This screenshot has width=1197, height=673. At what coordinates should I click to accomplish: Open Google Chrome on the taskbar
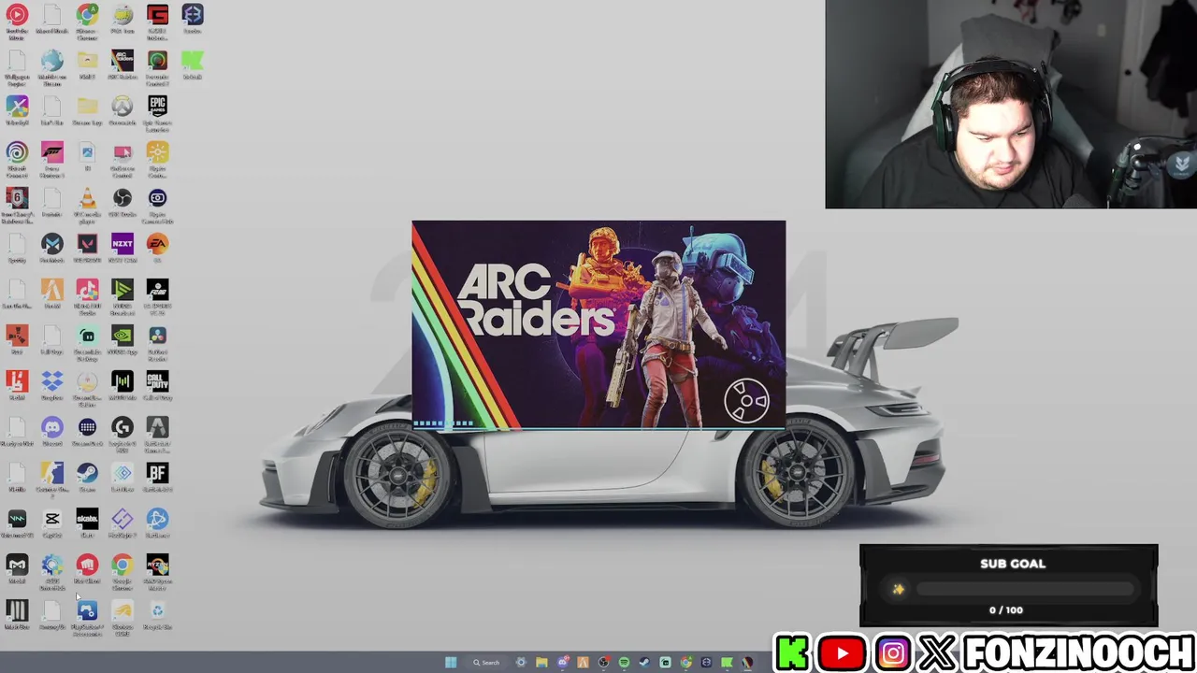(x=685, y=663)
